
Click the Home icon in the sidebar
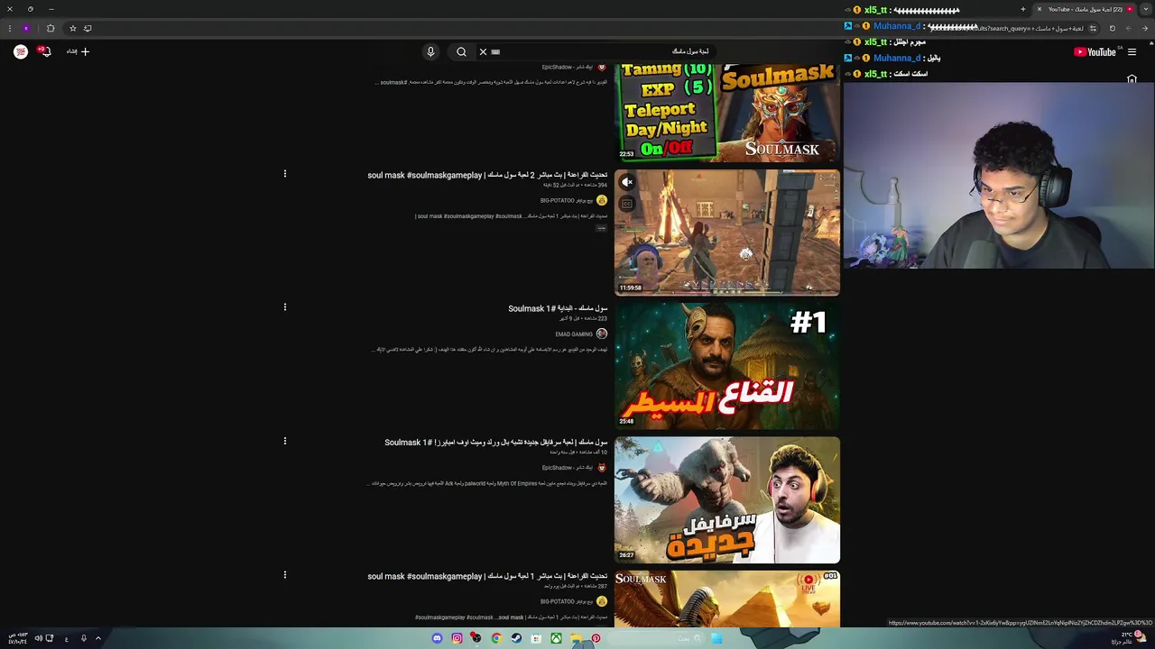(x=1132, y=79)
